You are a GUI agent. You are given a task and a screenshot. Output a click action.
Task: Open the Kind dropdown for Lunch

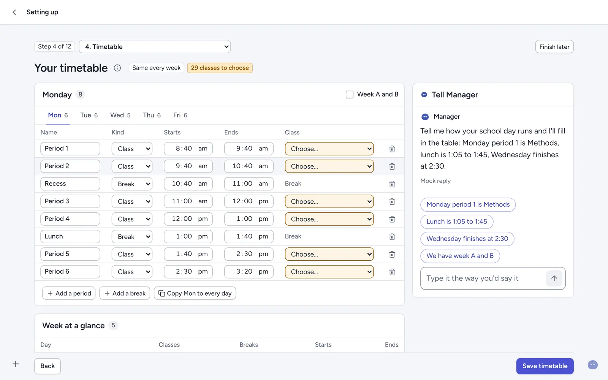(x=132, y=236)
